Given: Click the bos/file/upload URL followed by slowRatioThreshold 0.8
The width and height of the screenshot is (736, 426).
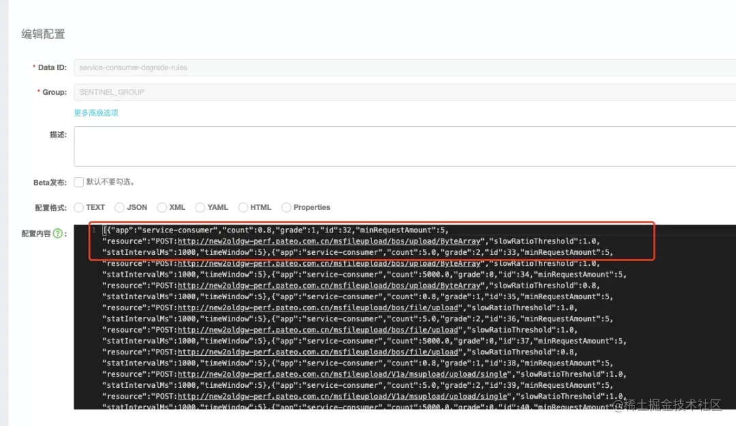Looking at the screenshot, I should 318,352.
